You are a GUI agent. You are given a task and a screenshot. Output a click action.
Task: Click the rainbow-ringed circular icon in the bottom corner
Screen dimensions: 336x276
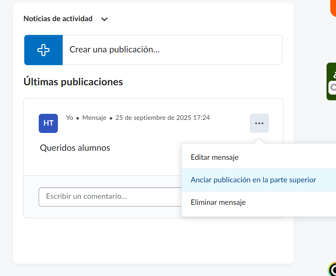pos(333,269)
